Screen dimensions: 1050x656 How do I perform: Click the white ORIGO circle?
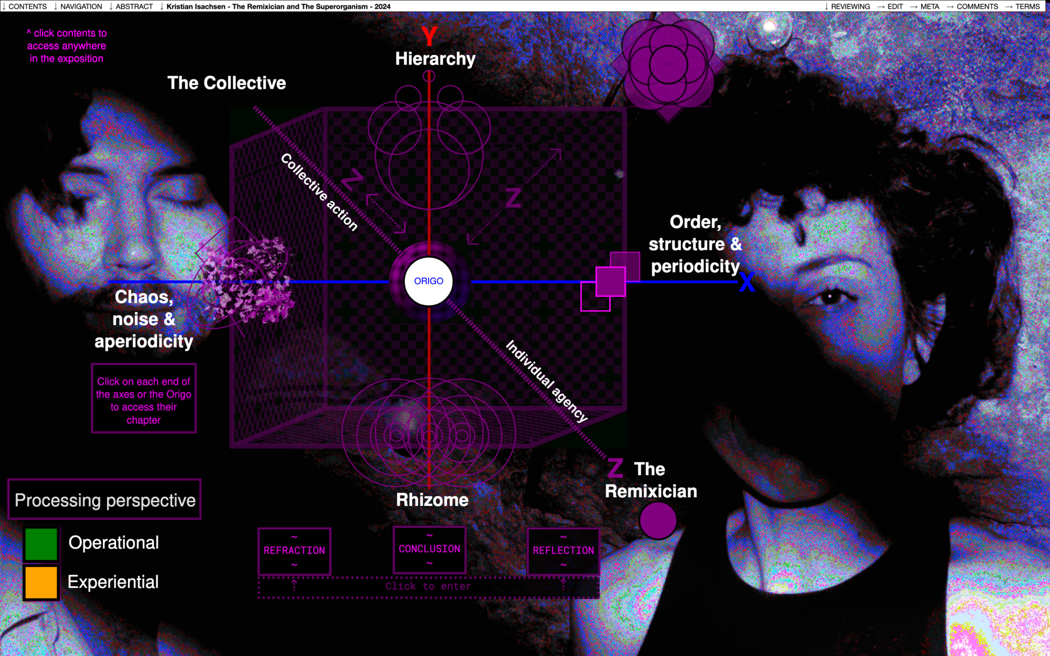[x=429, y=281]
